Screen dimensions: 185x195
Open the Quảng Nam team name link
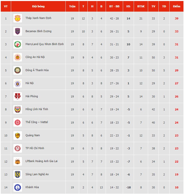[33, 135]
